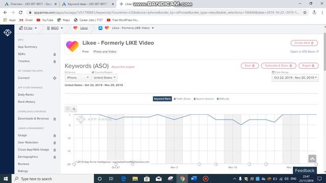Switch to the Keyword ideas browser tab
The height and width of the screenshot is (183, 326).
pos(87,4)
